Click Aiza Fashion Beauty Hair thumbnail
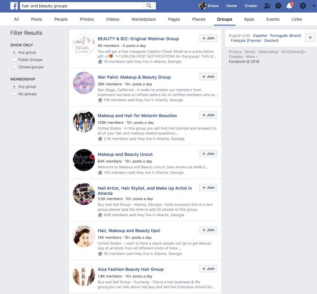 tap(84, 275)
